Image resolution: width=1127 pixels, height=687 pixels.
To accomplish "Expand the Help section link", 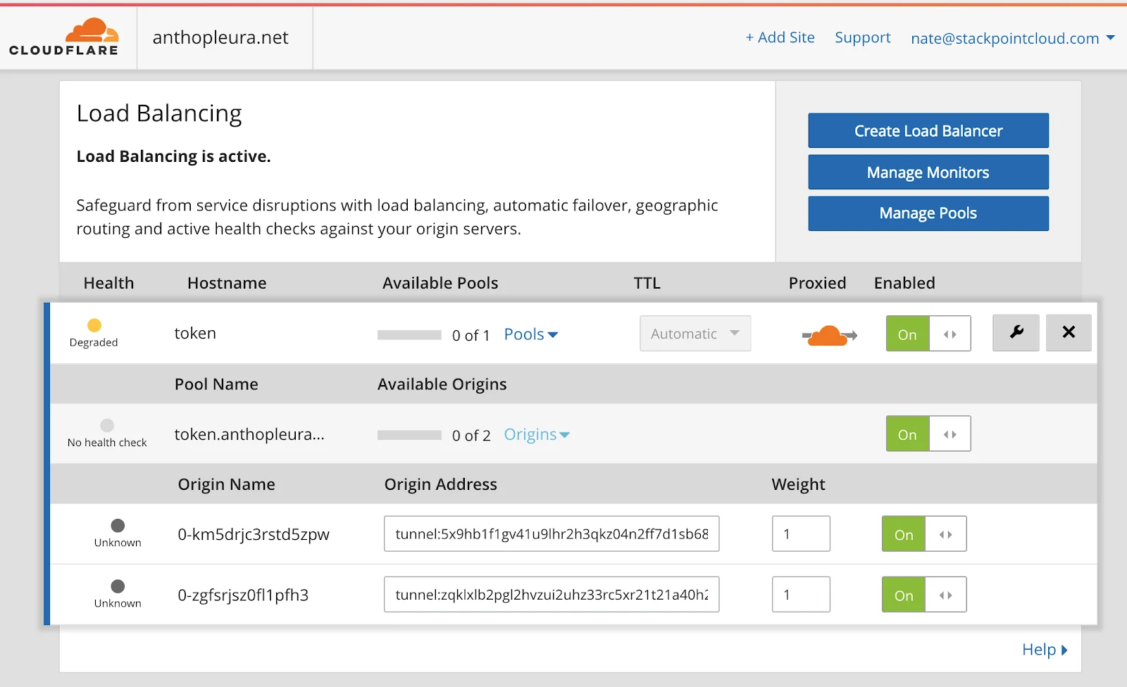I will click(1045, 650).
